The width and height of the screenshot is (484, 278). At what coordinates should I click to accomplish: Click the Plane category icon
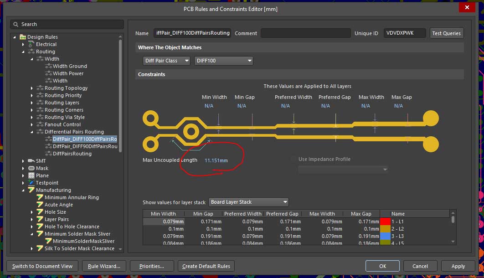pyautogui.click(x=31, y=175)
